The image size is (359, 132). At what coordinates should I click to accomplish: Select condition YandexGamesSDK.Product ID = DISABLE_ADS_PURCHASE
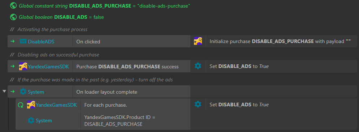point(135,120)
